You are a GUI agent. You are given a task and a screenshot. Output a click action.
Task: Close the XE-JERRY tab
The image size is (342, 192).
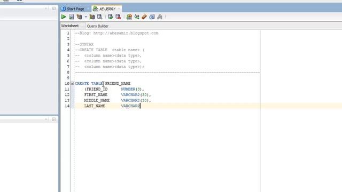[x=119, y=9]
